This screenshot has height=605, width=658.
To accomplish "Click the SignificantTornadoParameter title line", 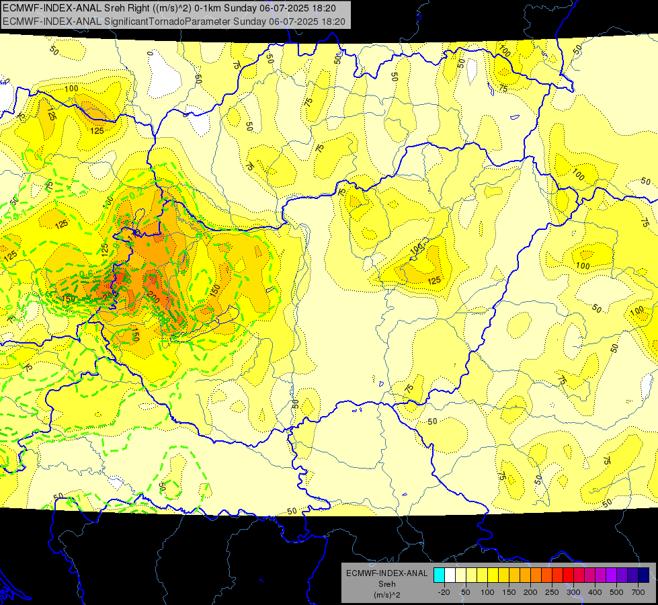I will click(173, 22).
